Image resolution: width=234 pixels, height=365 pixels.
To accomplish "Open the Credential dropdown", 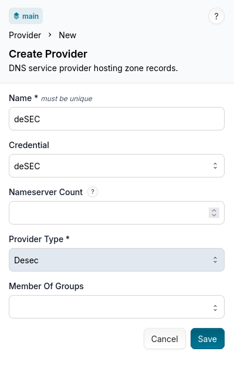I will [x=117, y=166].
